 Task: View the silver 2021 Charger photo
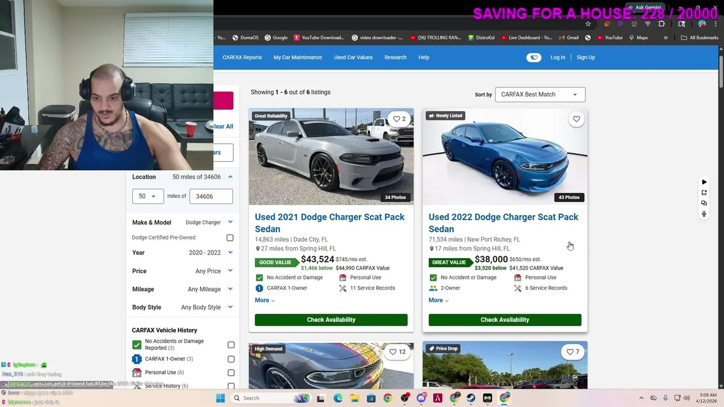pyautogui.click(x=331, y=157)
